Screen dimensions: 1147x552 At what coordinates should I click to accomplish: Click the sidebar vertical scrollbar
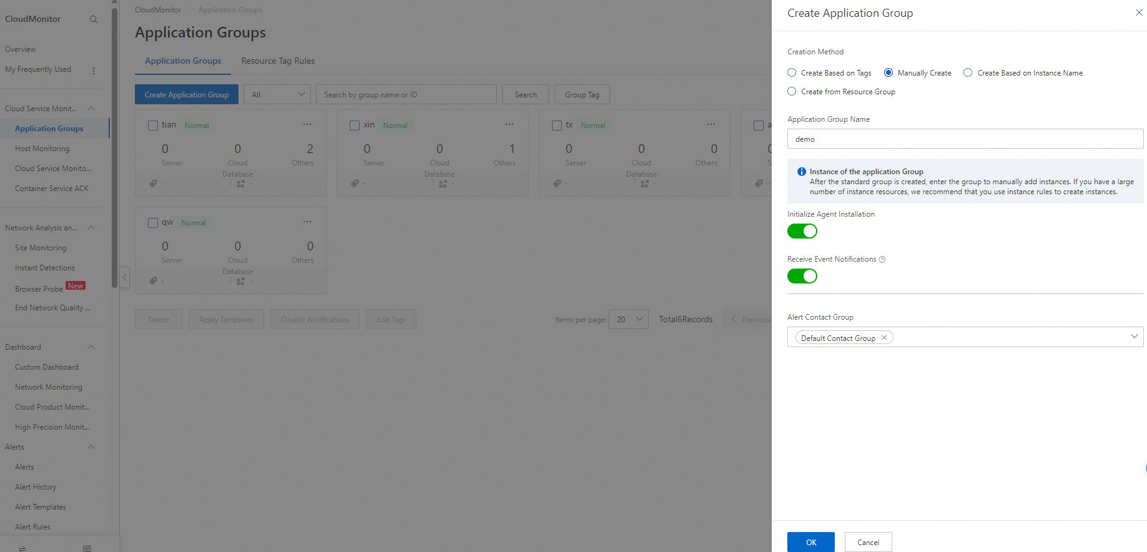tap(114, 147)
